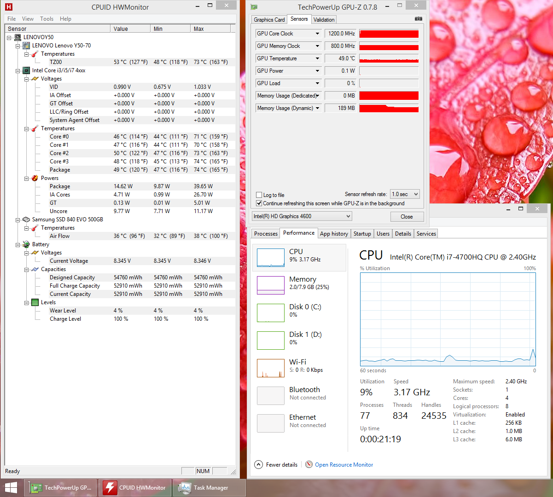
Task: Open the File menu in HWMonitor
Action: click(12, 19)
